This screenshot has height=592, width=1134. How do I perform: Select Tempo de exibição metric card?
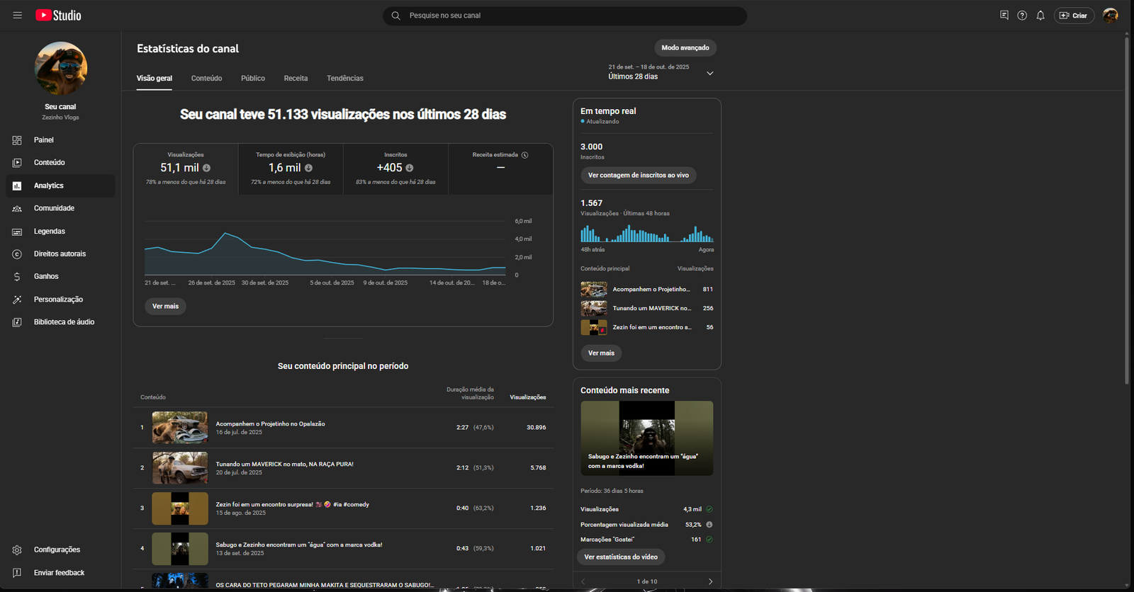[291, 169]
